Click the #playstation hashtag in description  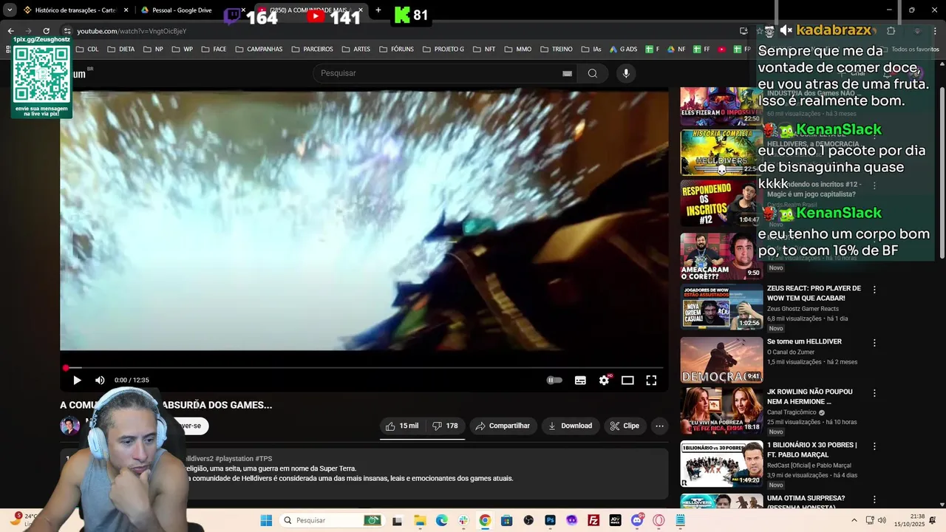[x=234, y=459]
